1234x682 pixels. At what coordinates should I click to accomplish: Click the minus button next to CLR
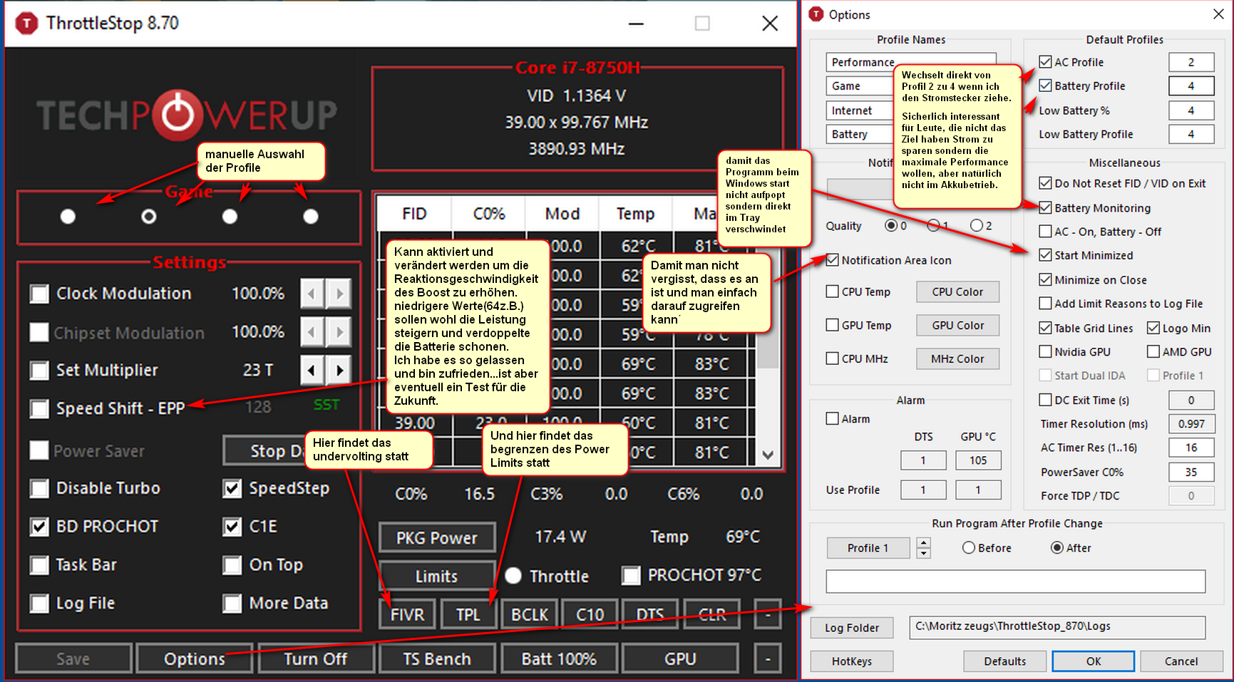coord(767,614)
